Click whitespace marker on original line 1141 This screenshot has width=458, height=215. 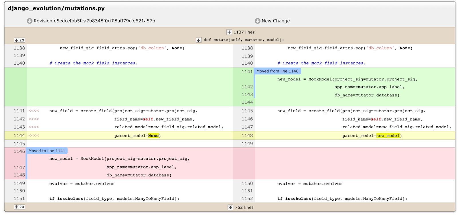click(x=34, y=111)
